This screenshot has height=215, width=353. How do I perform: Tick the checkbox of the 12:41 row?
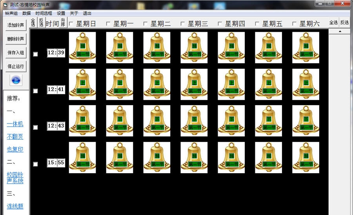35,91
